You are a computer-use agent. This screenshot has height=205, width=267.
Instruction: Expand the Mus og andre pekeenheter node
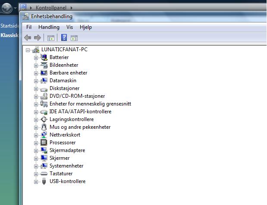(x=36, y=127)
